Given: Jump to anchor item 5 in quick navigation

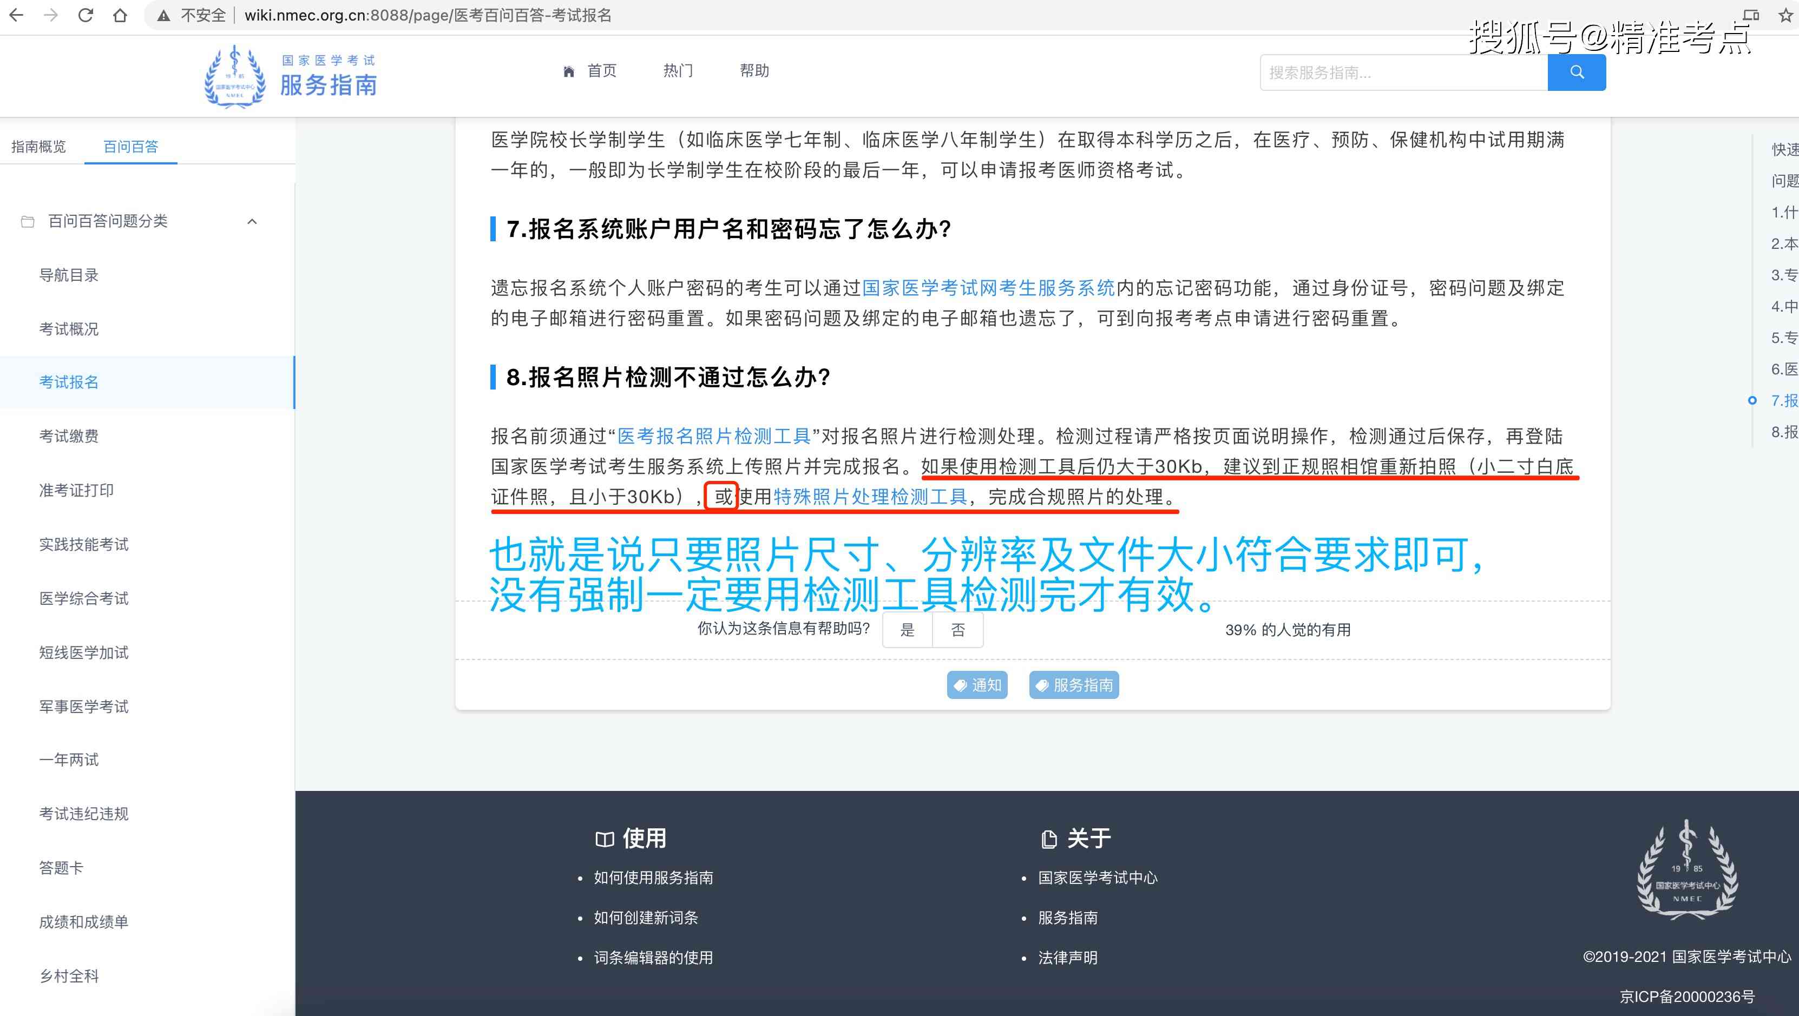Looking at the screenshot, I should click(x=1784, y=338).
